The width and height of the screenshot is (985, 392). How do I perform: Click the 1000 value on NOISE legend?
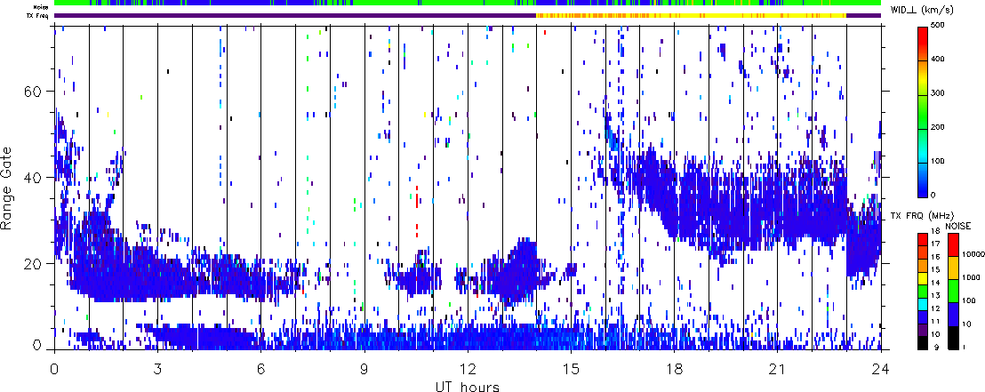click(x=969, y=277)
